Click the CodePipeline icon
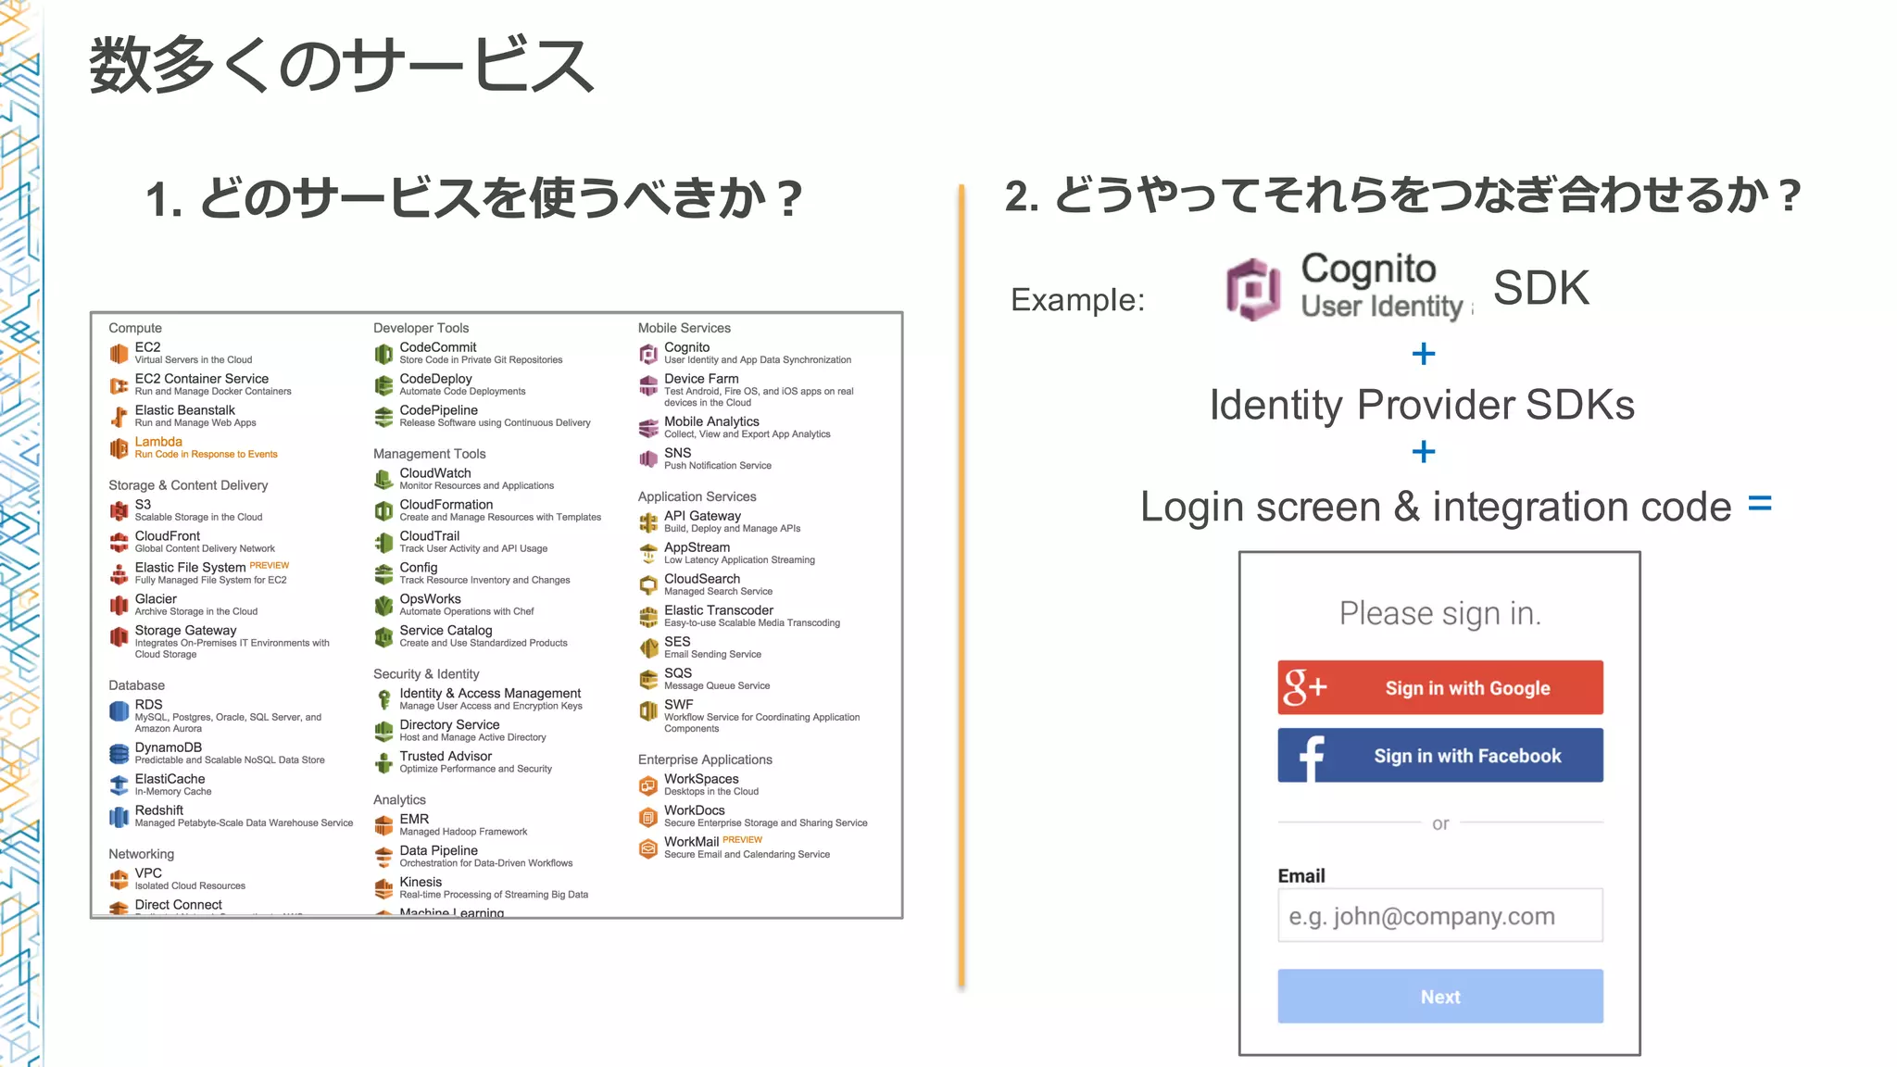The width and height of the screenshot is (1897, 1067). [383, 417]
